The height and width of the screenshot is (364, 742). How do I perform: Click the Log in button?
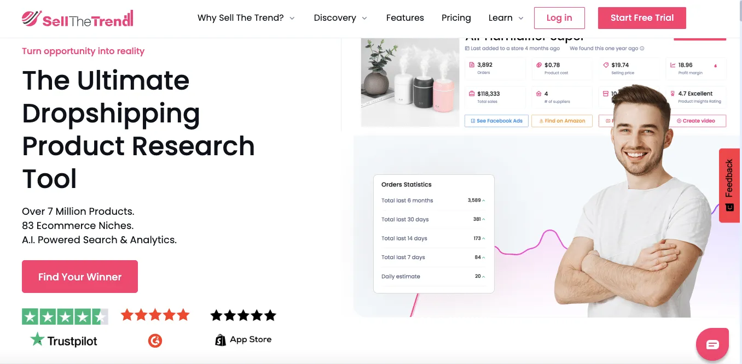click(x=559, y=17)
